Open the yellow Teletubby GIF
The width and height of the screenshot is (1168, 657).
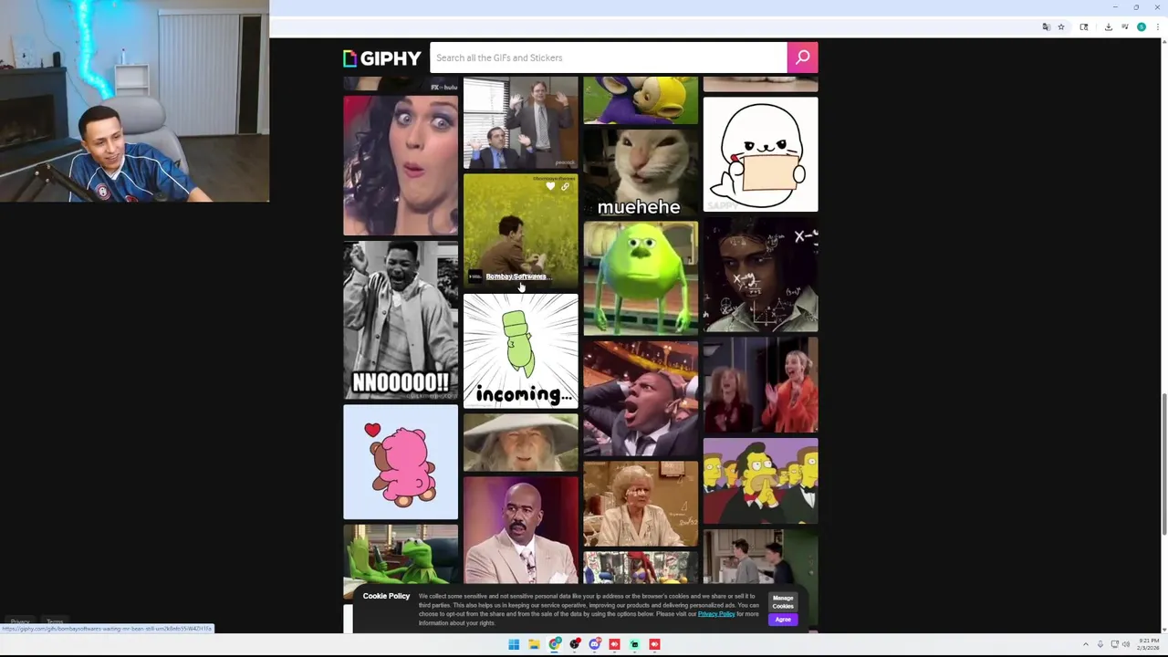pyautogui.click(x=641, y=99)
